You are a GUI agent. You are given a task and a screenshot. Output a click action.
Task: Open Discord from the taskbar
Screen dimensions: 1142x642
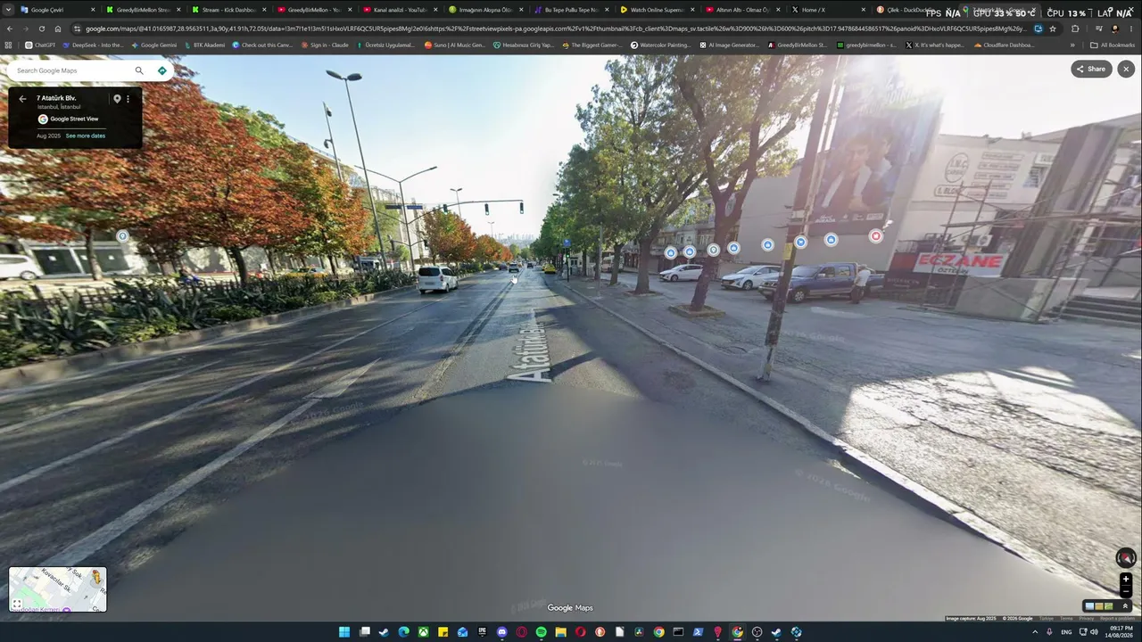[x=501, y=632]
